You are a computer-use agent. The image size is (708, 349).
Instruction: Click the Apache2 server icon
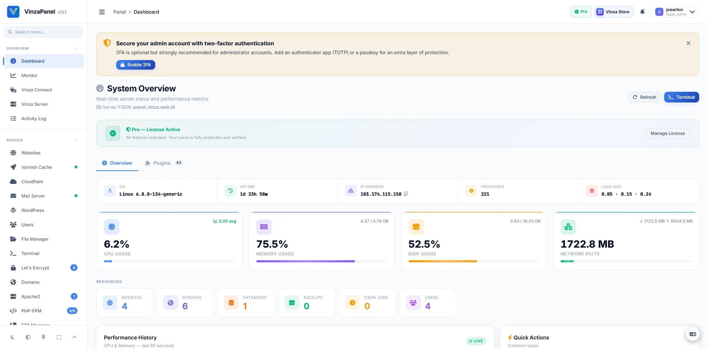13,297
